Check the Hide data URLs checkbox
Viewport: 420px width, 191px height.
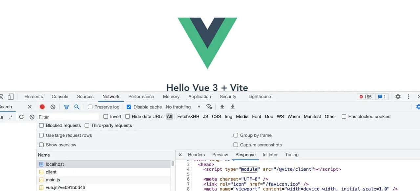click(128, 117)
